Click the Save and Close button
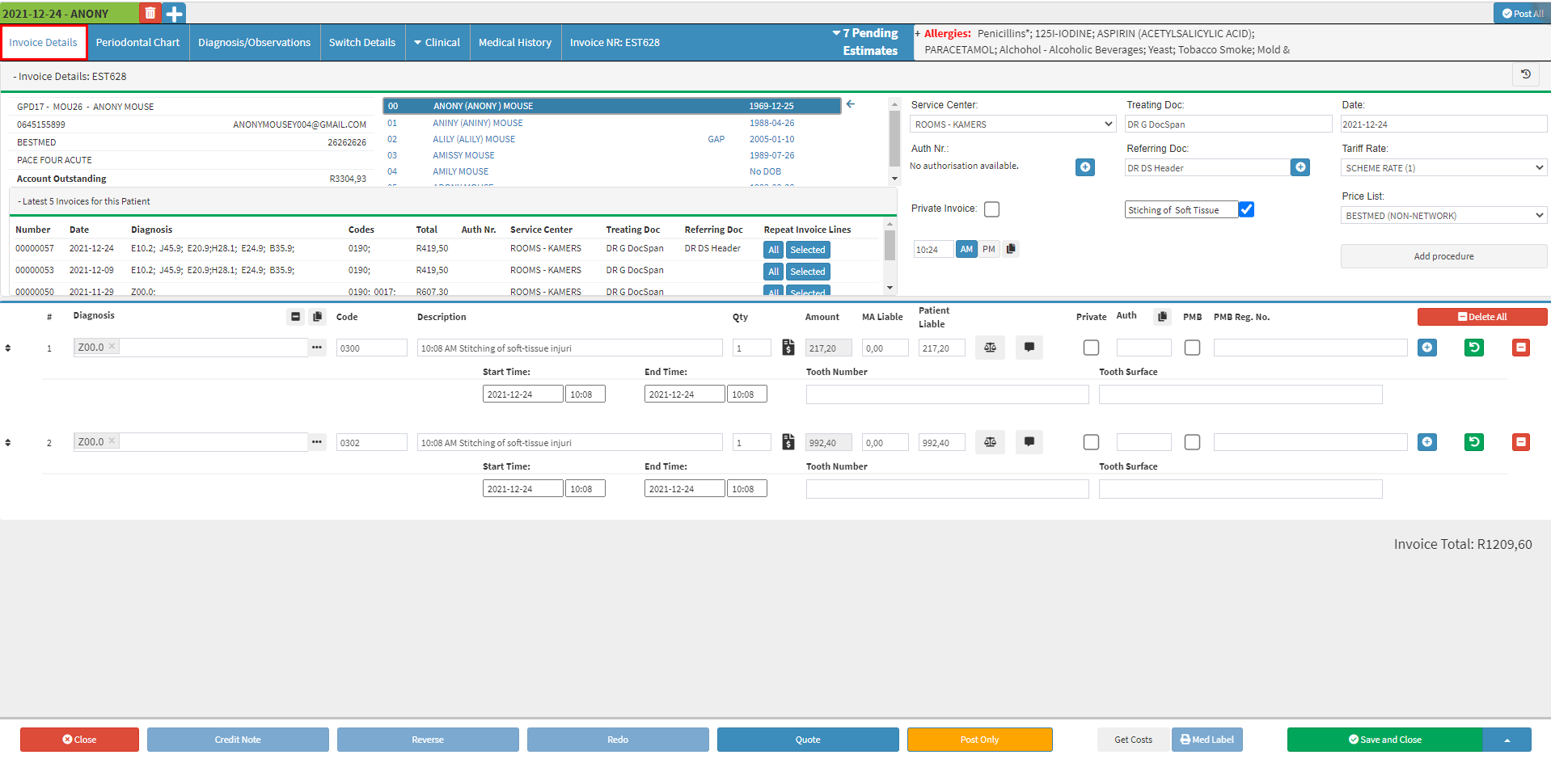1551x759 pixels. point(1384,740)
